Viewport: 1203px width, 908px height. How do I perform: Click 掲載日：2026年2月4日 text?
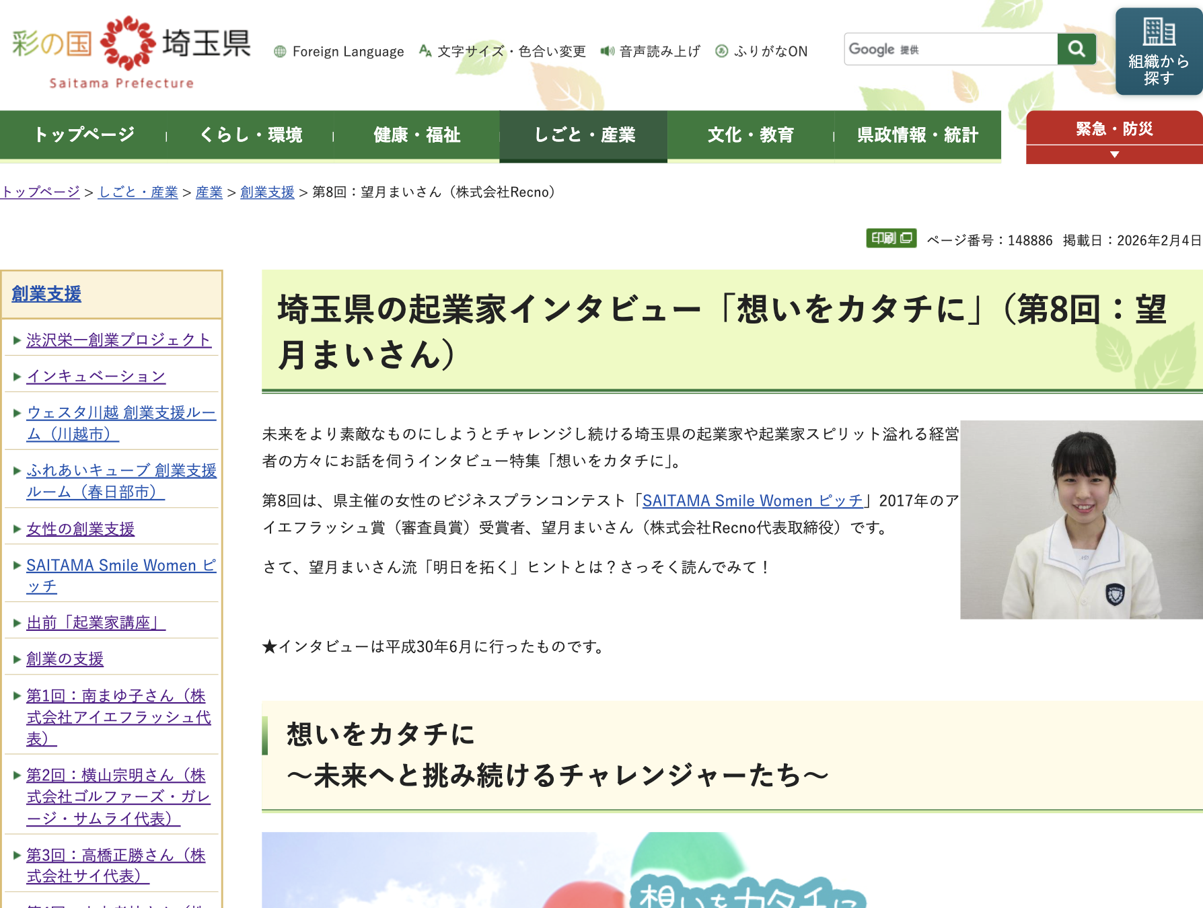(x=1132, y=241)
